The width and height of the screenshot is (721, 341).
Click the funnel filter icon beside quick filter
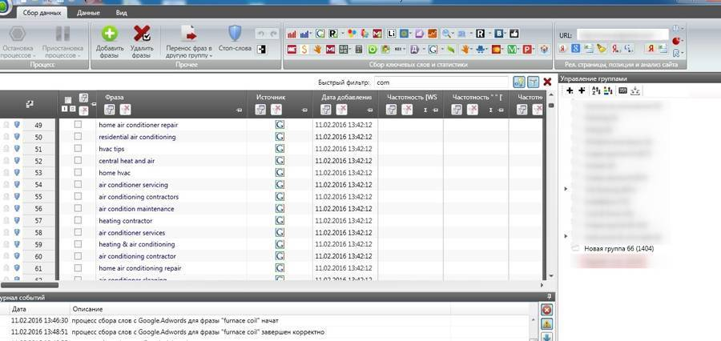tap(533, 82)
